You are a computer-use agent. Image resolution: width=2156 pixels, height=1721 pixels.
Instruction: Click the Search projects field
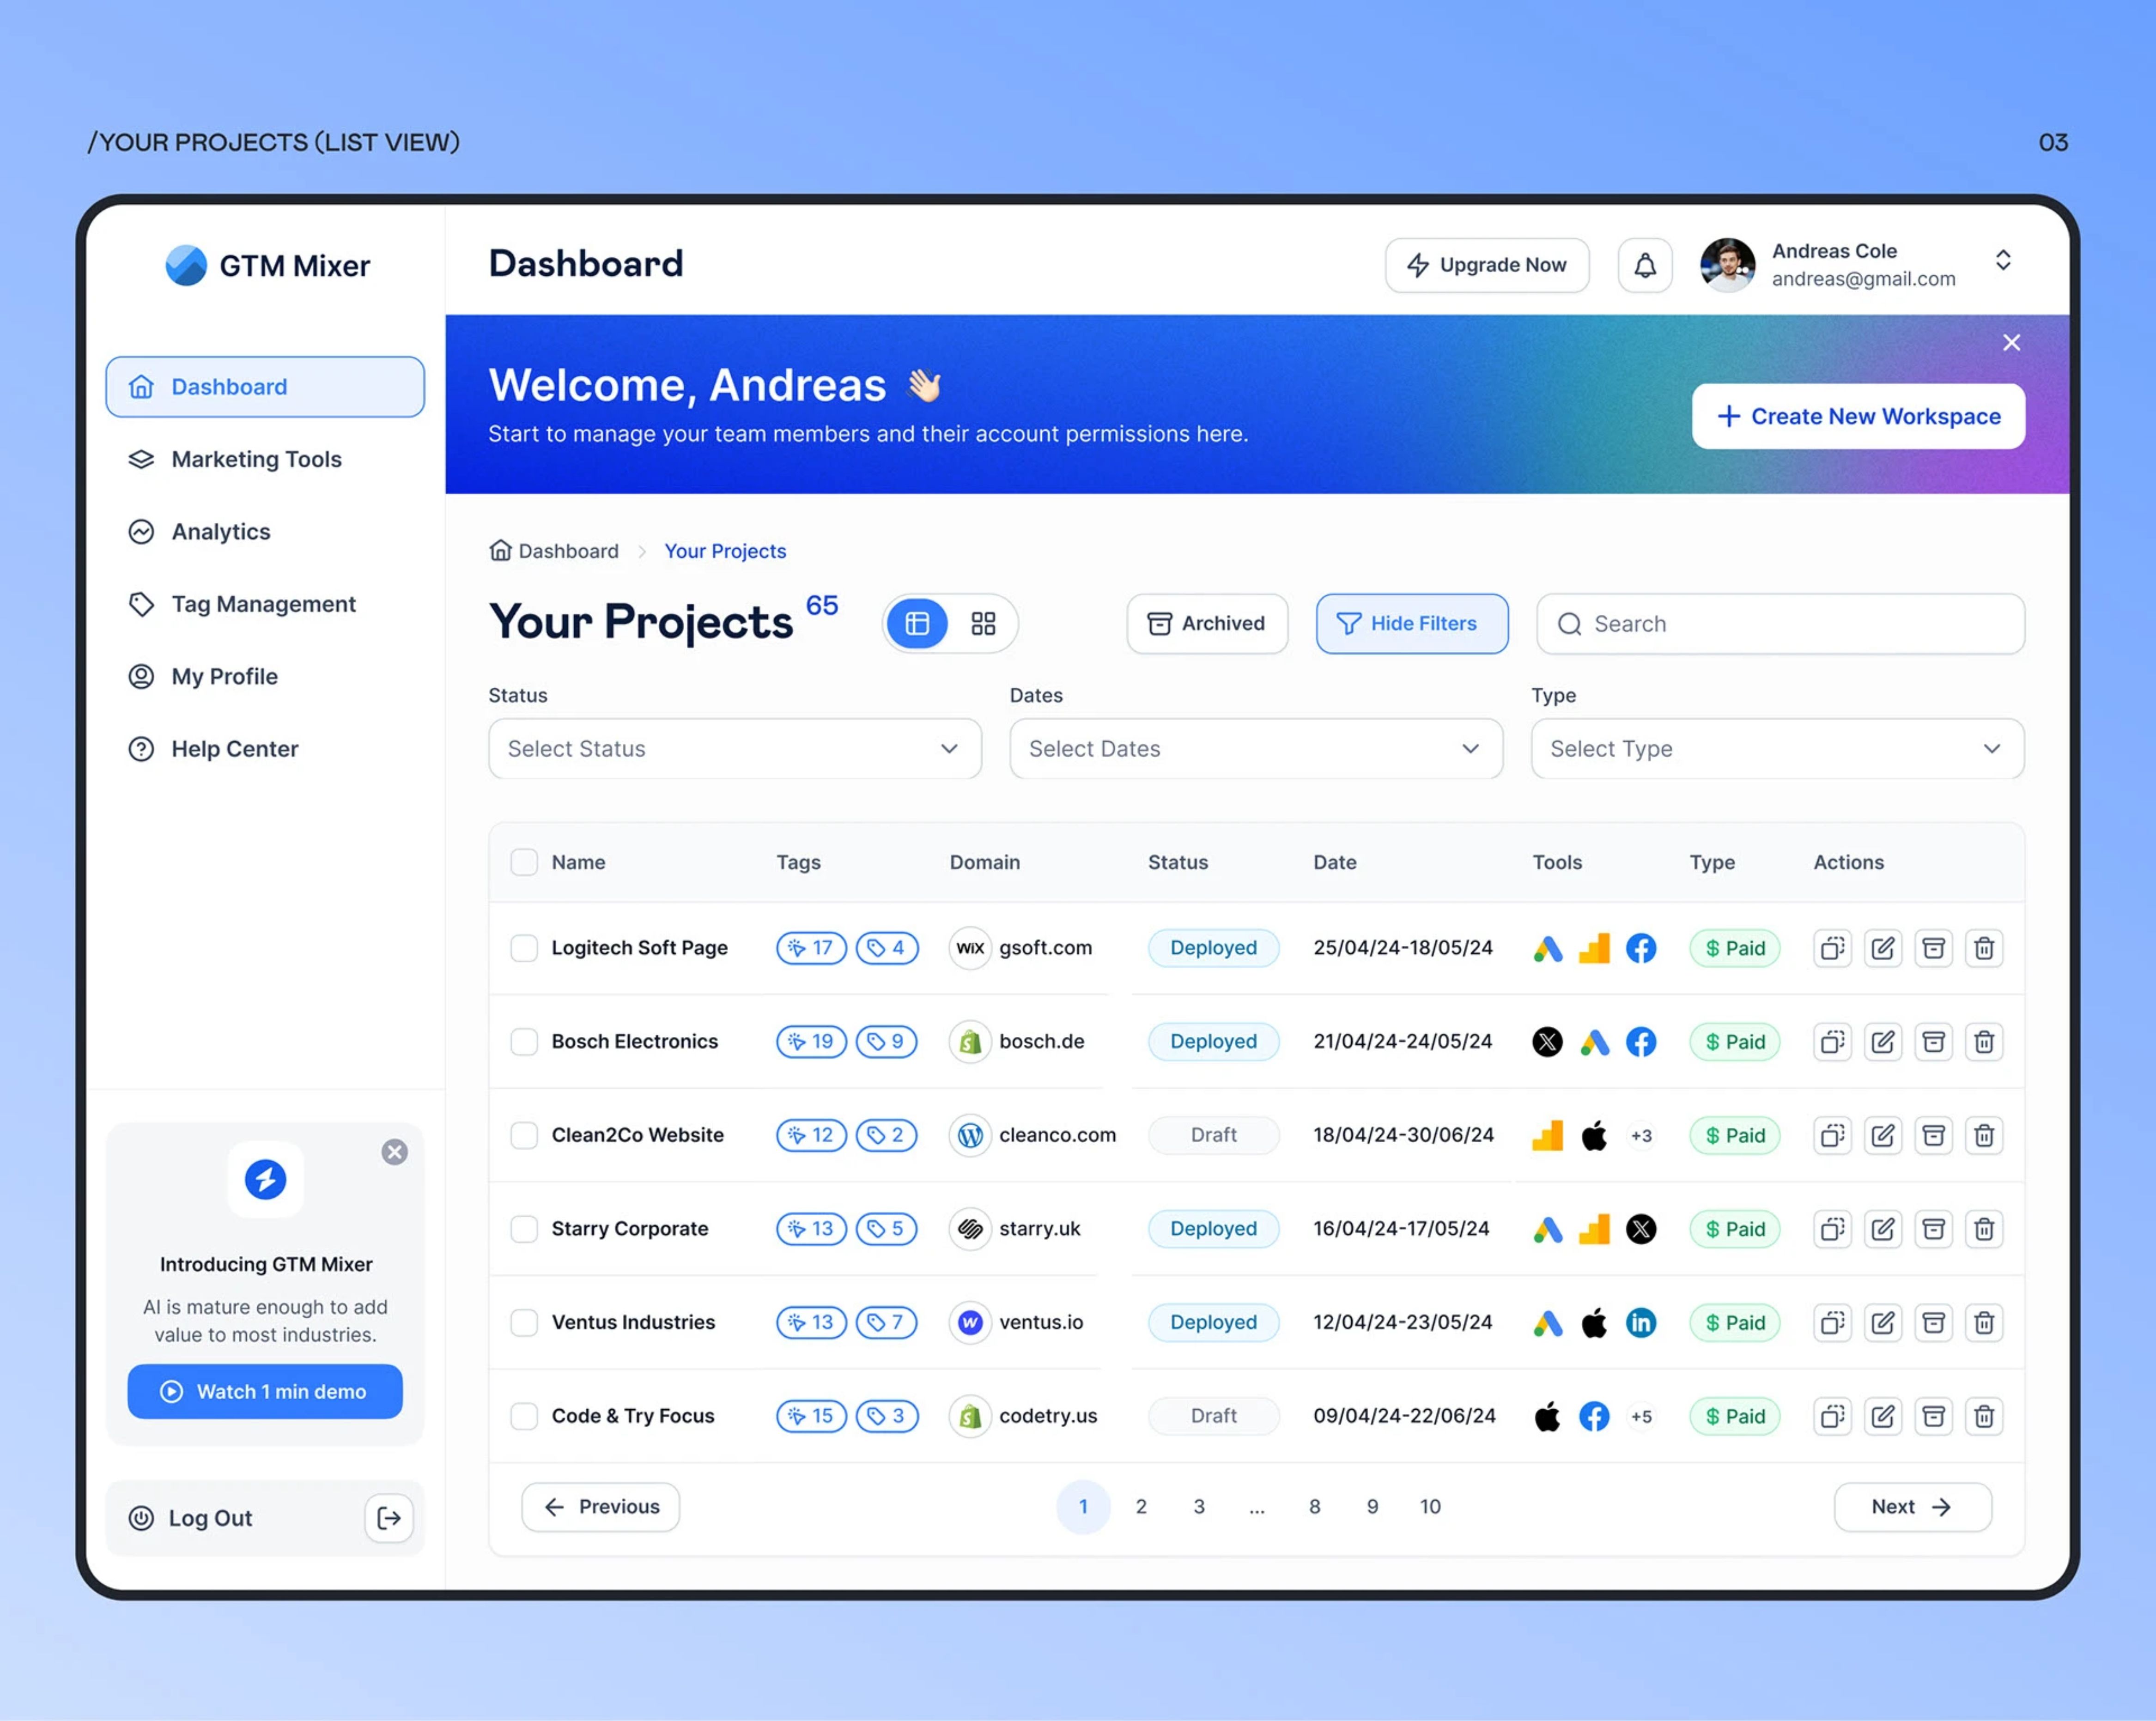1780,624
